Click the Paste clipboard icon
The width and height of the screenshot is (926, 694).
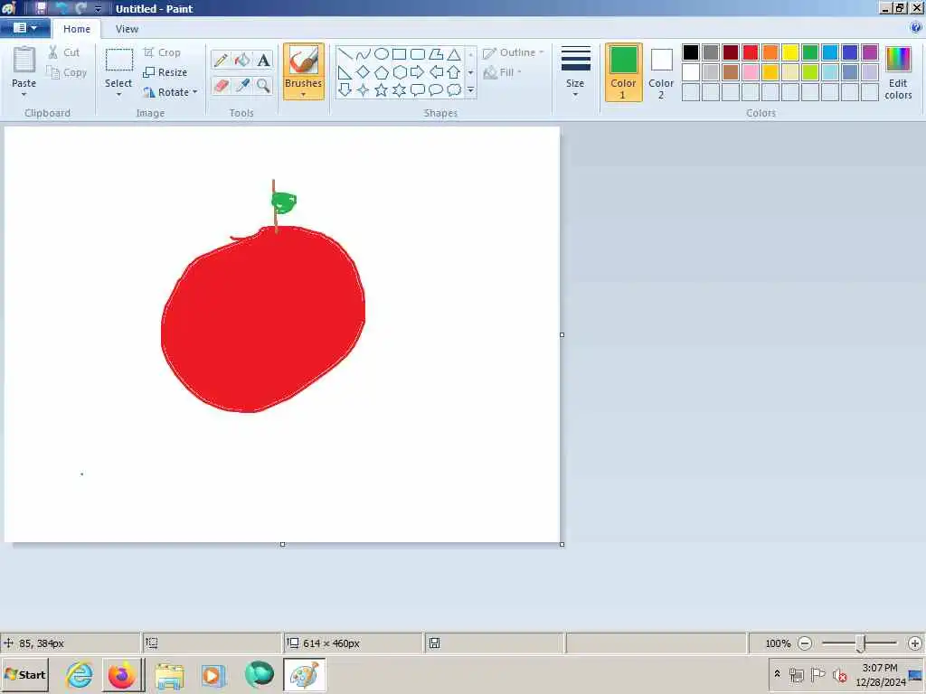(24, 61)
